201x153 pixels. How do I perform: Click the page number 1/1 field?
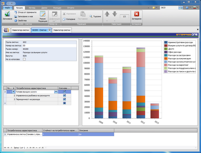tap(124, 16)
